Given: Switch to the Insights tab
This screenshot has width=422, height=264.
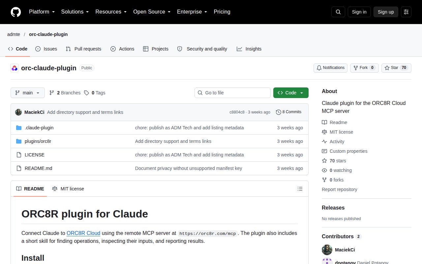Looking at the screenshot, I should 249,49.
